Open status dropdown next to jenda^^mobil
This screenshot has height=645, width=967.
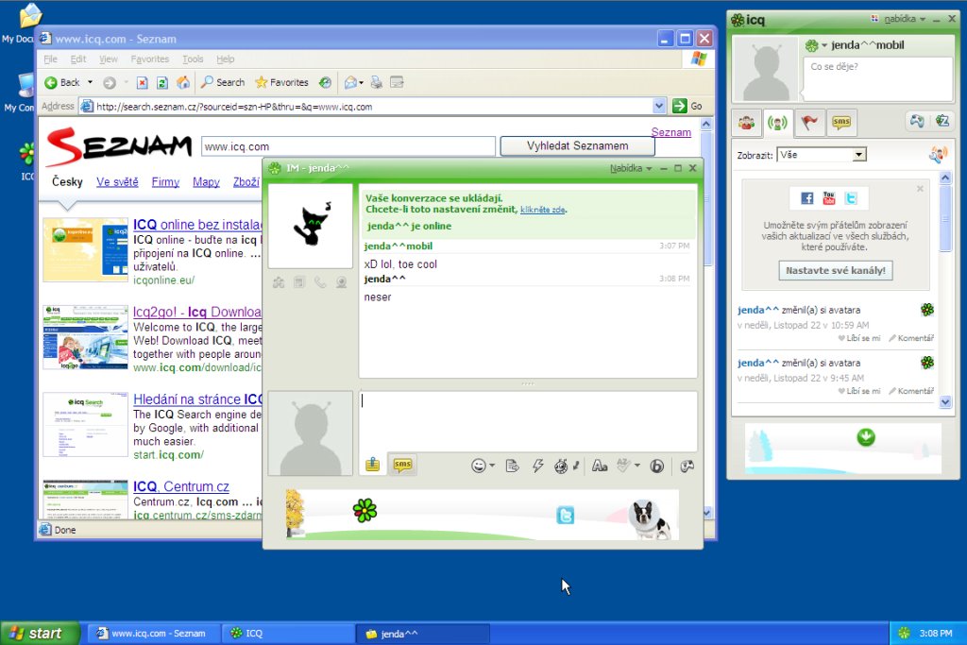pos(823,45)
